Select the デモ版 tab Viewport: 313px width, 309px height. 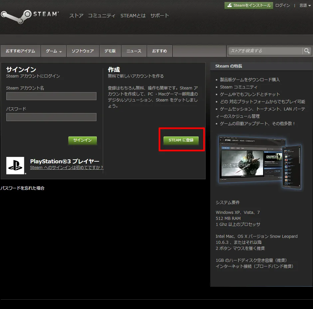[110, 51]
